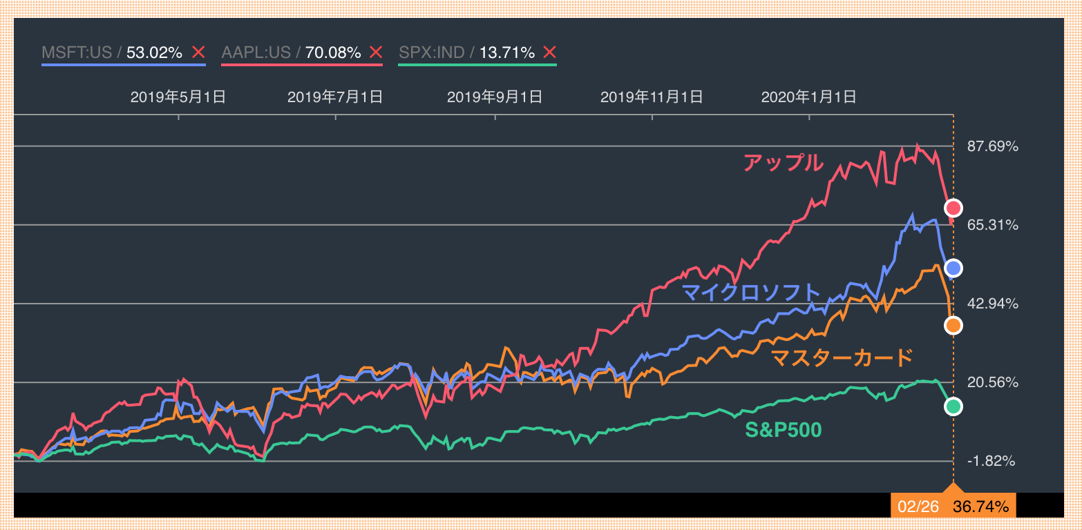Viewport: 1082px width, 530px height.
Task: Select the SPX:IND legend label
Action: (x=431, y=52)
